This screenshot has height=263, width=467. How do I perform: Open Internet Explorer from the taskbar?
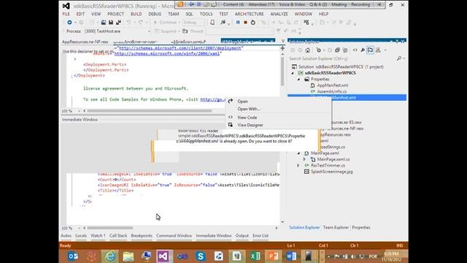(110, 256)
